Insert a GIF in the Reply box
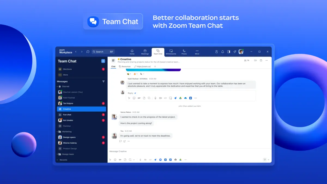 [139, 98]
